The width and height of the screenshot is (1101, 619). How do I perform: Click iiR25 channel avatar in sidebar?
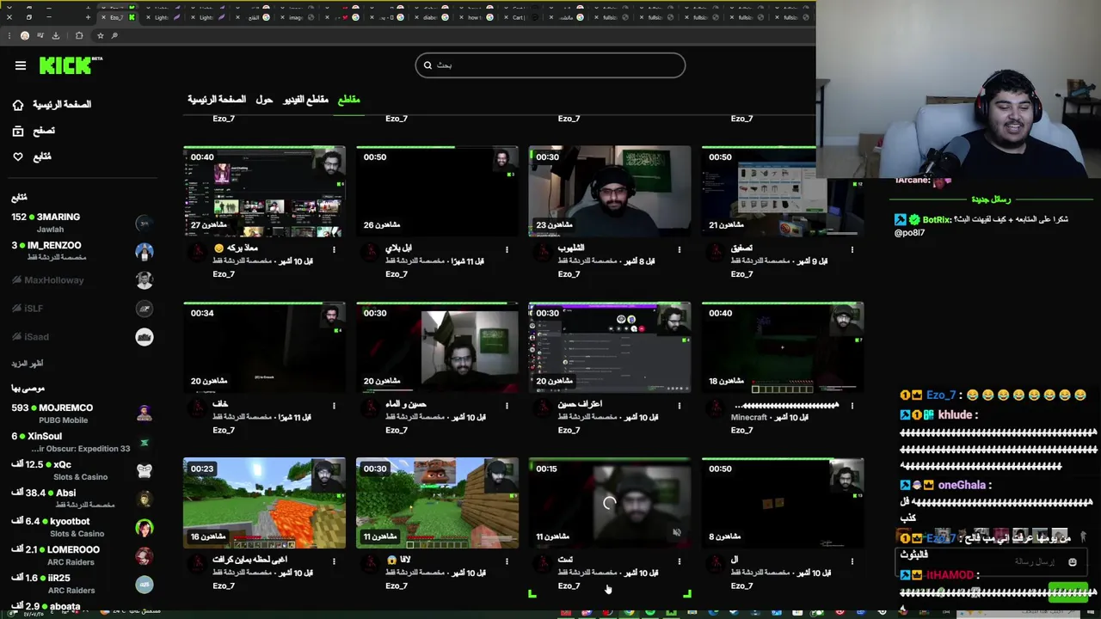point(145,585)
